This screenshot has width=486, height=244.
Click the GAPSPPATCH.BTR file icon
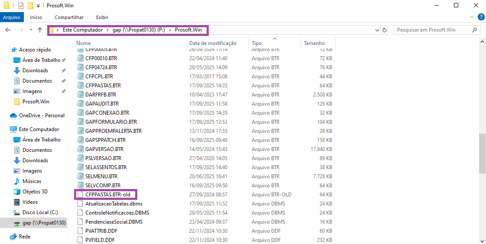[80, 140]
